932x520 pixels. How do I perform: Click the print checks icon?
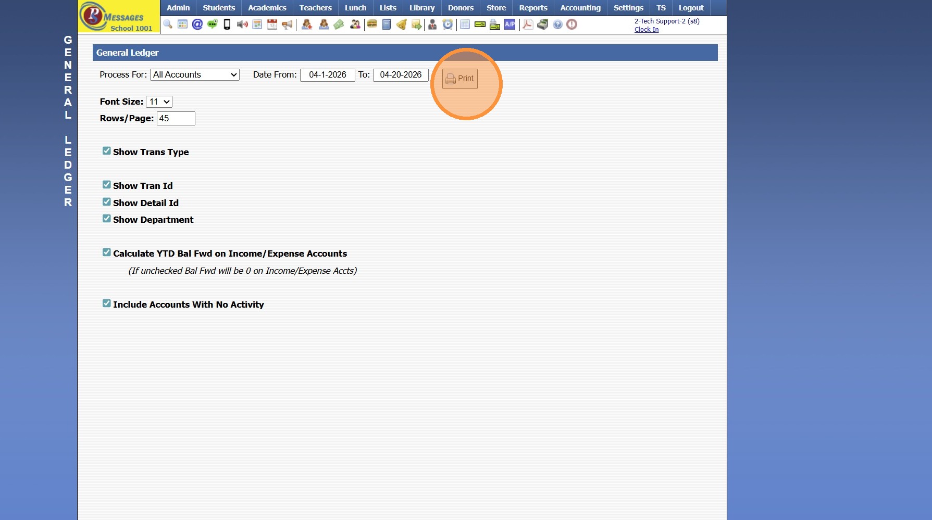[x=495, y=24]
